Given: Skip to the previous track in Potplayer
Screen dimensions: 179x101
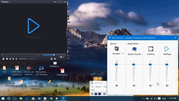Looking at the screenshot, I should coord(10,59).
